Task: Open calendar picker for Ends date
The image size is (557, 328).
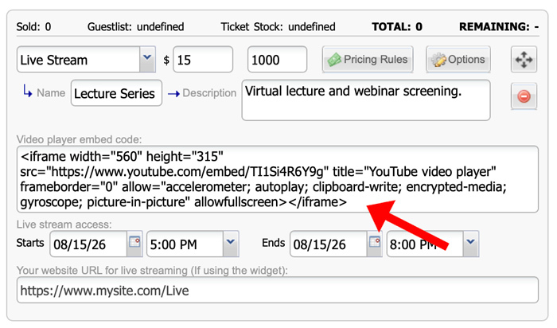Action: click(375, 243)
